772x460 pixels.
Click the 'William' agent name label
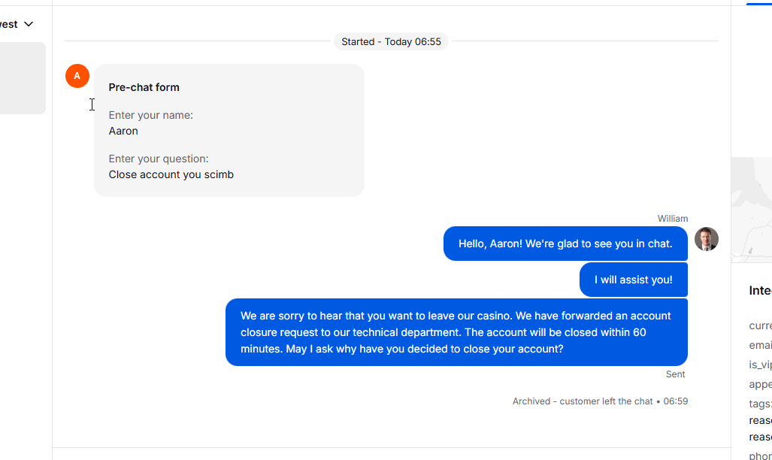point(673,219)
